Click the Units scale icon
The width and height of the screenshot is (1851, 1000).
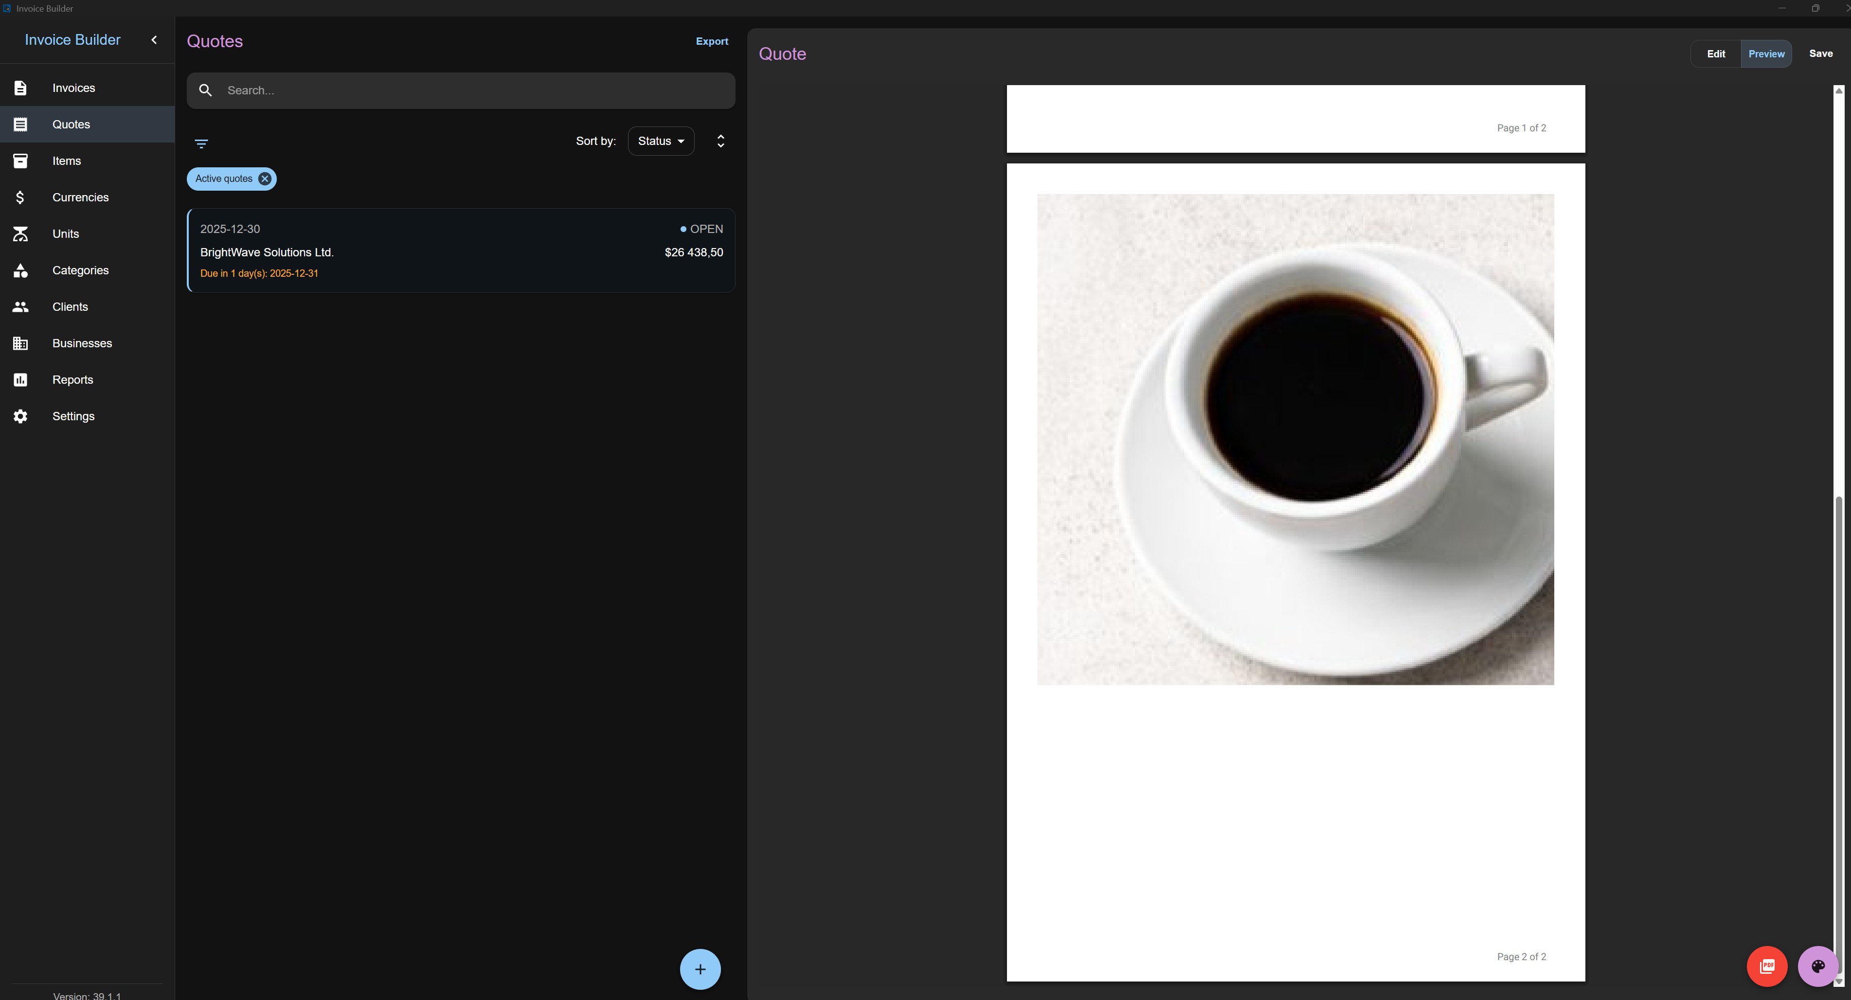(x=20, y=234)
